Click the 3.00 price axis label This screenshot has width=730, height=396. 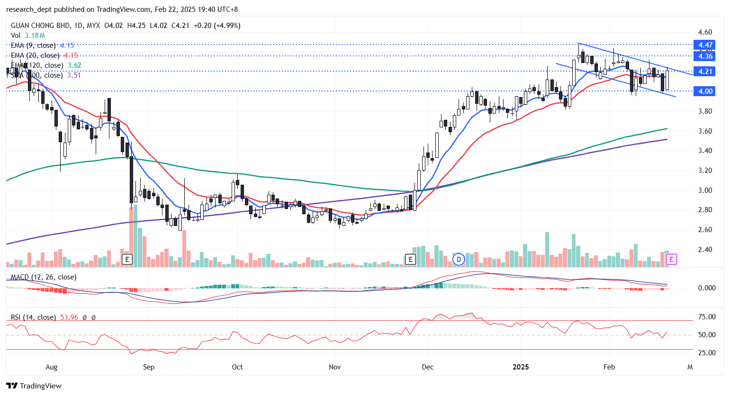[705, 190]
